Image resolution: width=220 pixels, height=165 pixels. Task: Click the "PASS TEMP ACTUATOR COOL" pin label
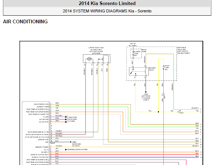(x=38, y=109)
